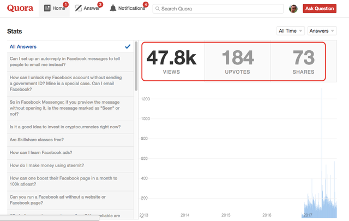This screenshot has height=221, width=349.
Task: Click the 2015 label on chart axis
Action: click(226, 215)
